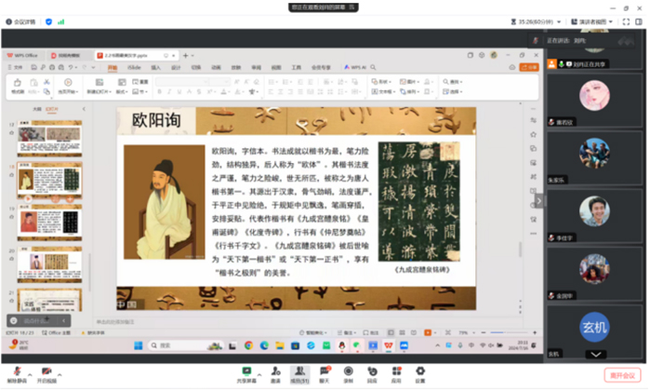Open the speaker view dropdown at top right
This screenshot has height=391, width=651.
591,21
